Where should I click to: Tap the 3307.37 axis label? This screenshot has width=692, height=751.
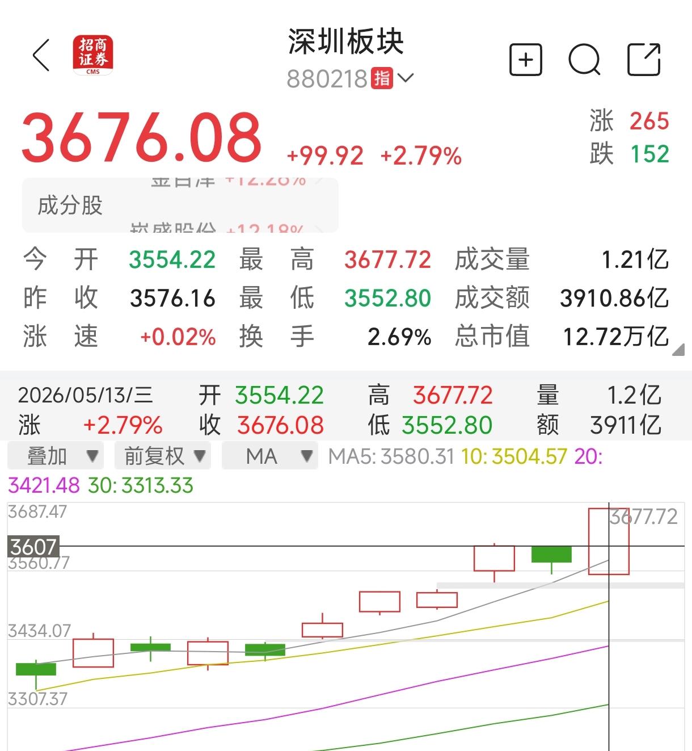pos(37,698)
